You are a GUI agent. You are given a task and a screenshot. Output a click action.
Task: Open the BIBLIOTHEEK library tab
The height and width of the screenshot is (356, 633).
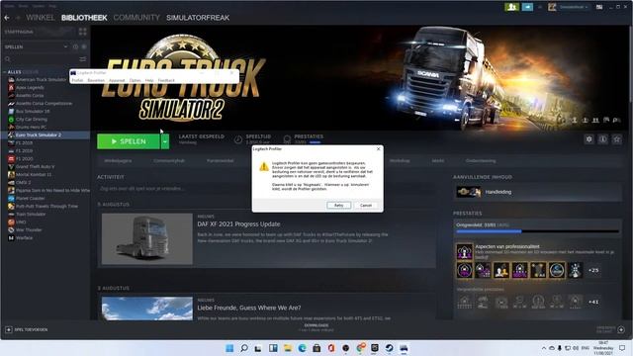click(x=84, y=18)
